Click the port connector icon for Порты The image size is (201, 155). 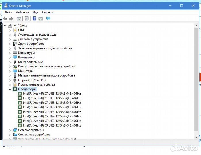click(x=15, y=80)
